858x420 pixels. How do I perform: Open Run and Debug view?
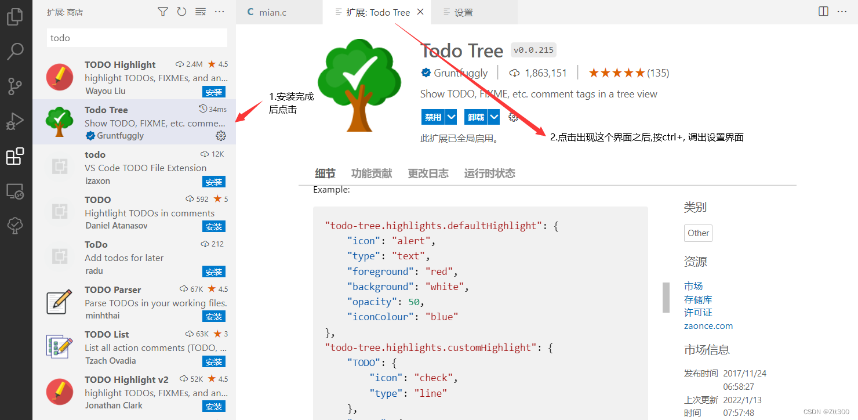tap(14, 121)
